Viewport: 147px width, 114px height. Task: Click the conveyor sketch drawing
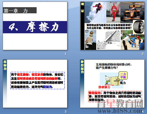[109, 40]
